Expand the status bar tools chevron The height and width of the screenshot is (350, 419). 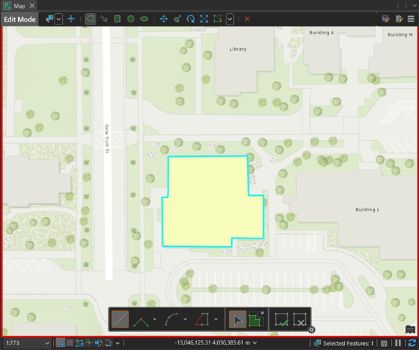tap(117, 343)
